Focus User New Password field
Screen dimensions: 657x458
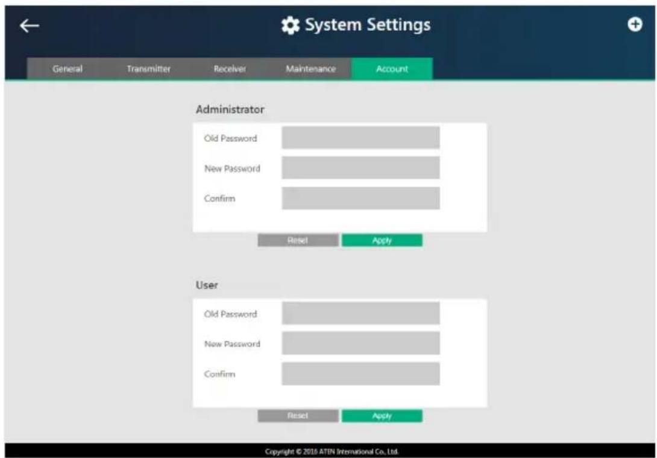[x=361, y=343]
